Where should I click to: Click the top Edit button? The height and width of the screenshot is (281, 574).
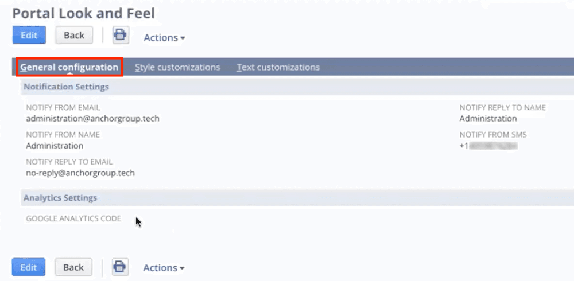pyautogui.click(x=29, y=36)
